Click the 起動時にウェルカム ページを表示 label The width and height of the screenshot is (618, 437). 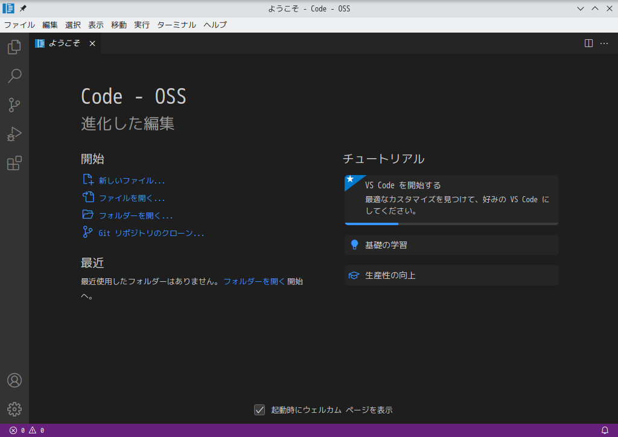[x=331, y=410]
